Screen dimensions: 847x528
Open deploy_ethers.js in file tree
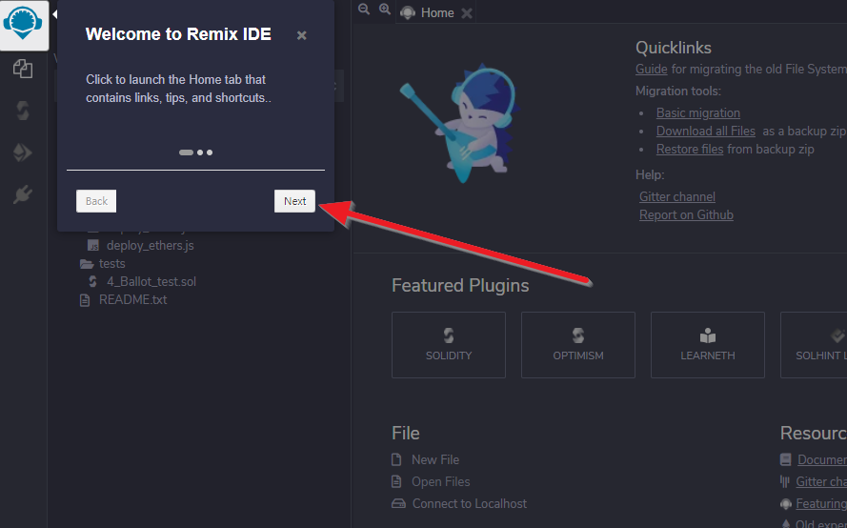[x=151, y=245]
